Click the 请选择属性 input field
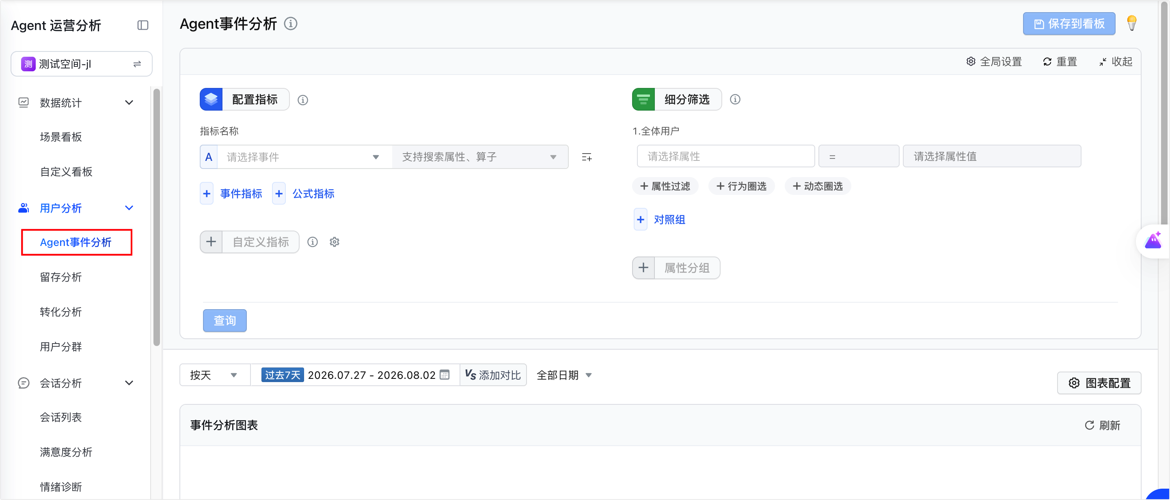The height and width of the screenshot is (500, 1170). (725, 156)
